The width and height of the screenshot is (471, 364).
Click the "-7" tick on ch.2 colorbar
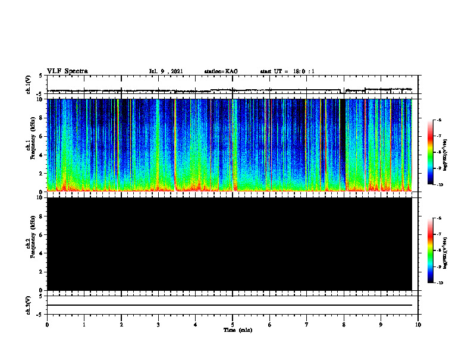tap(439, 234)
